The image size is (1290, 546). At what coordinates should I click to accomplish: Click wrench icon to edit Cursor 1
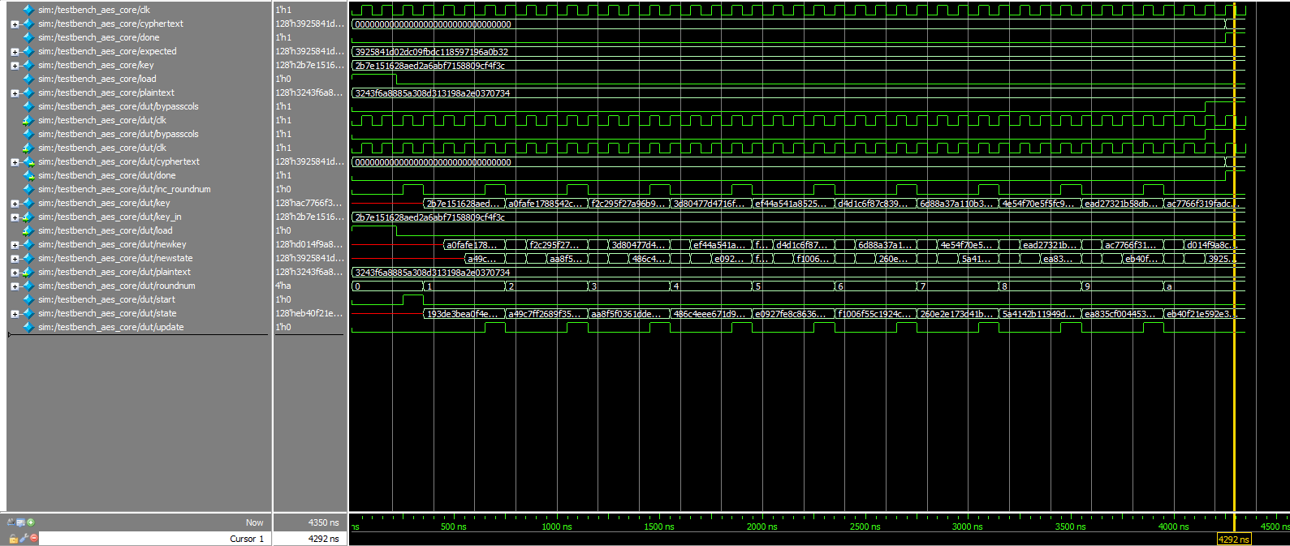click(x=24, y=539)
